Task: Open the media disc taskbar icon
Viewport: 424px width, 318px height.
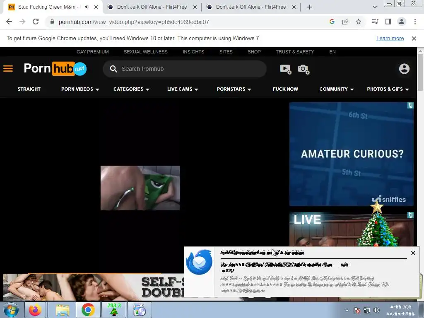Action: (x=140, y=310)
